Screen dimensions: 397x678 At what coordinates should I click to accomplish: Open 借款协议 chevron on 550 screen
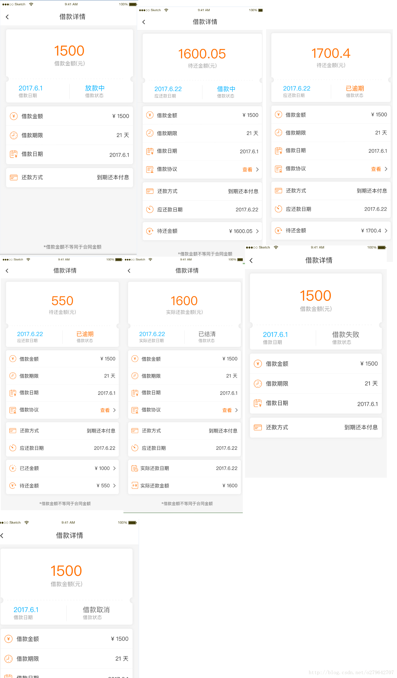114,410
